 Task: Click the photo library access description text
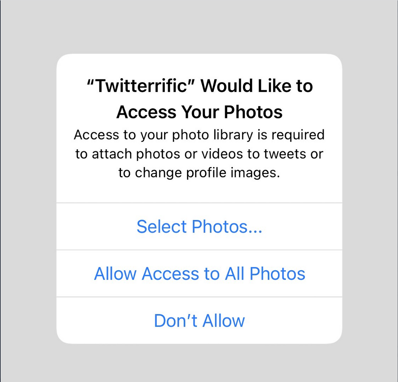(199, 154)
